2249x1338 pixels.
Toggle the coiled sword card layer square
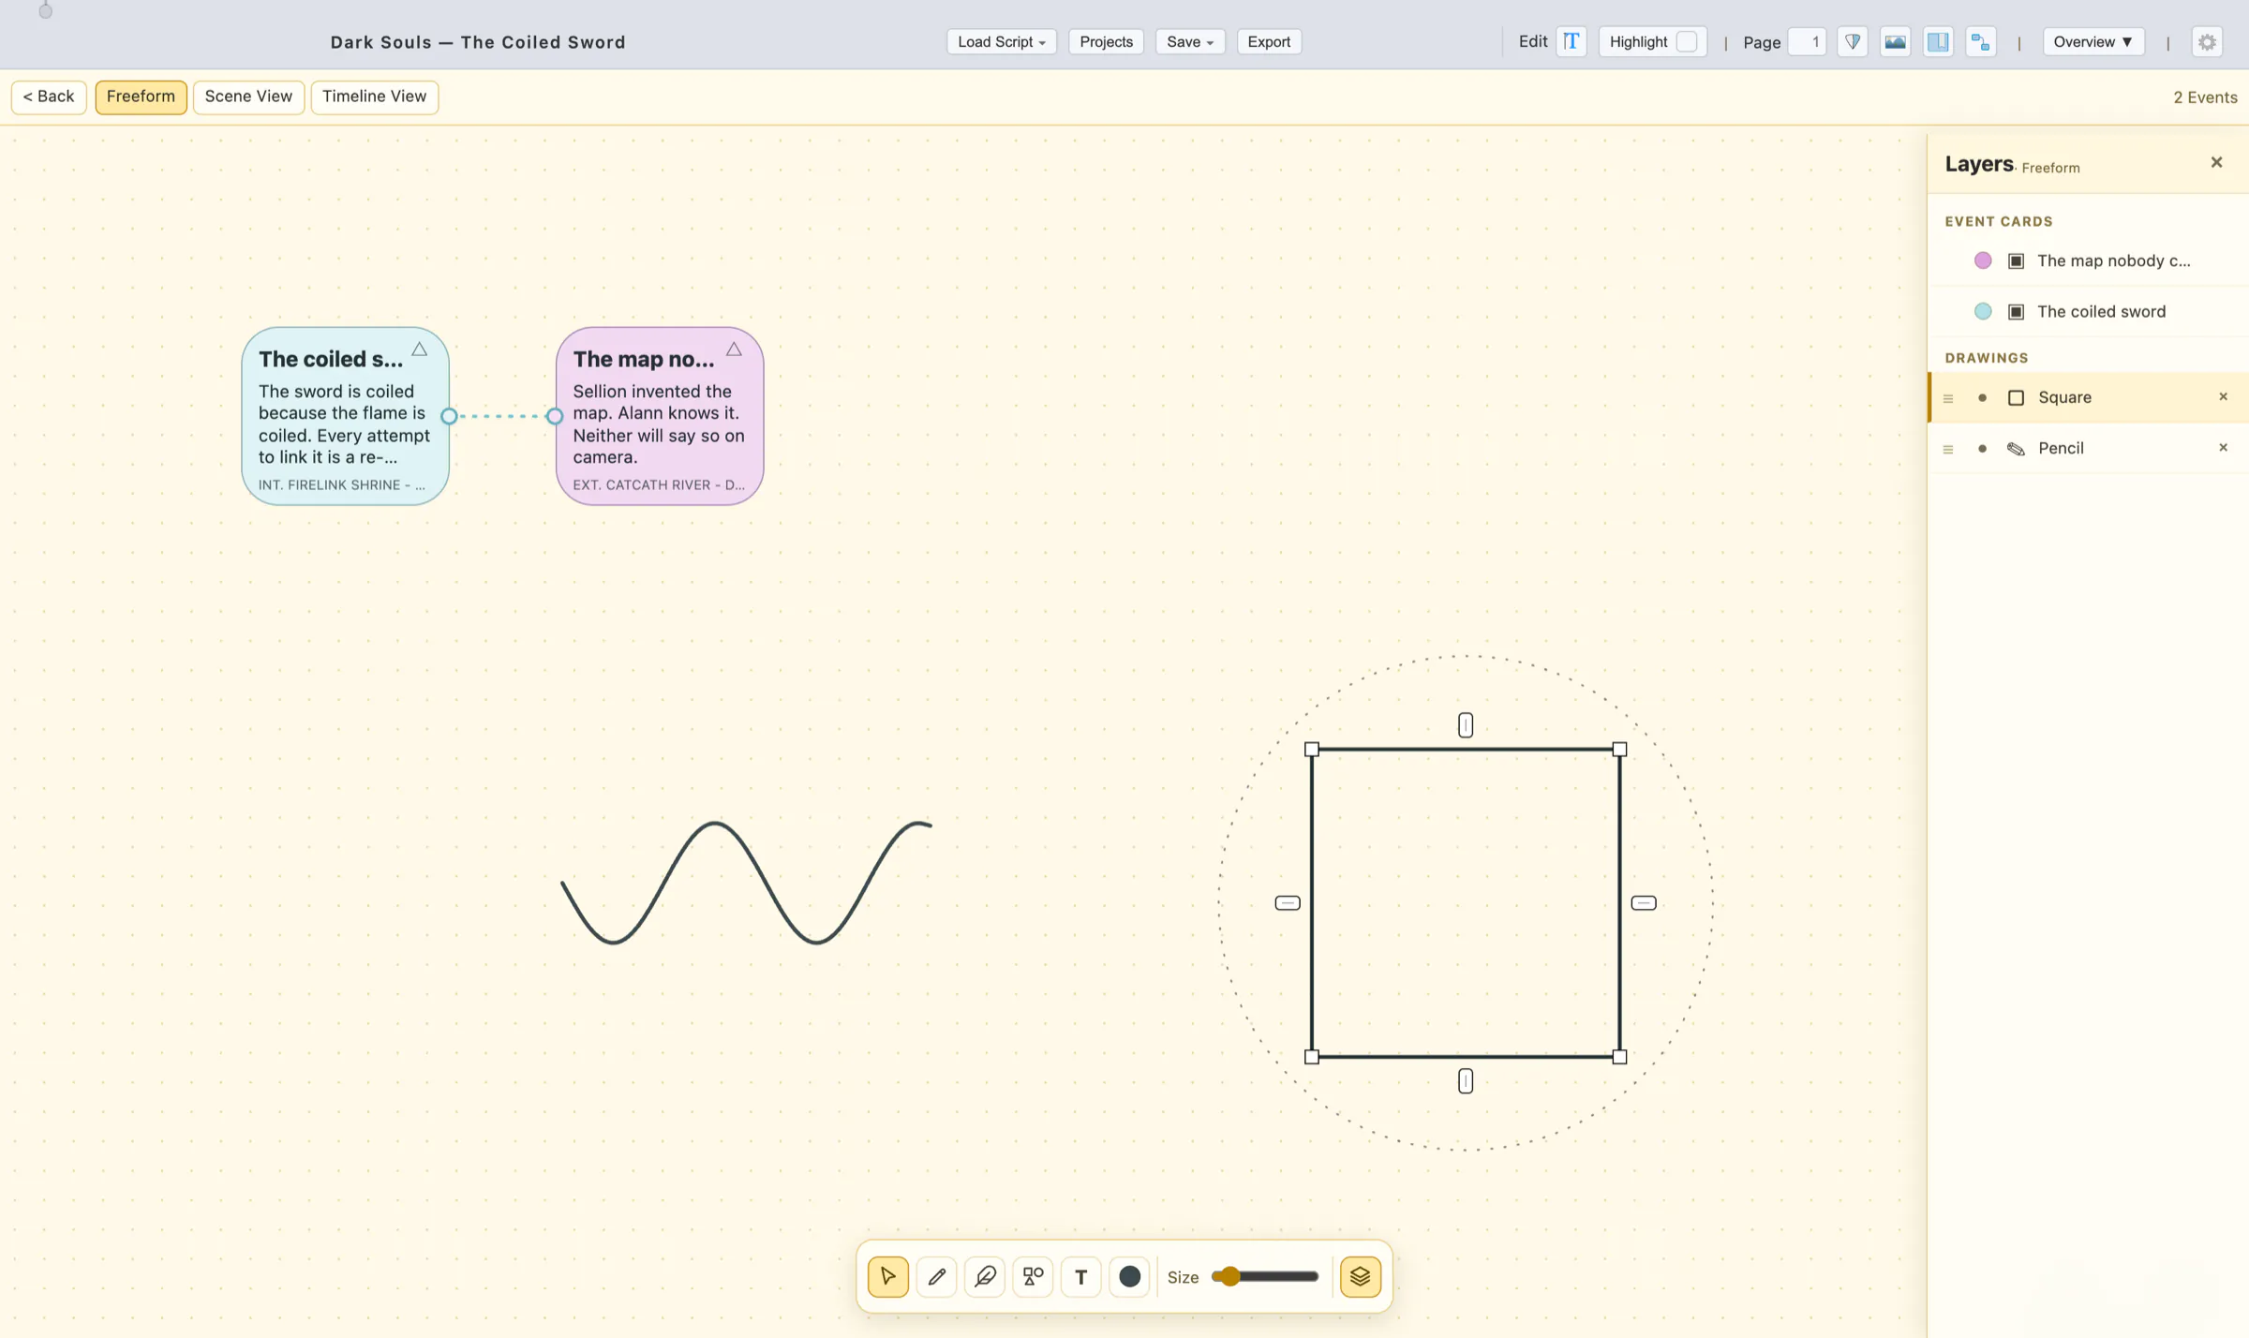click(2016, 311)
